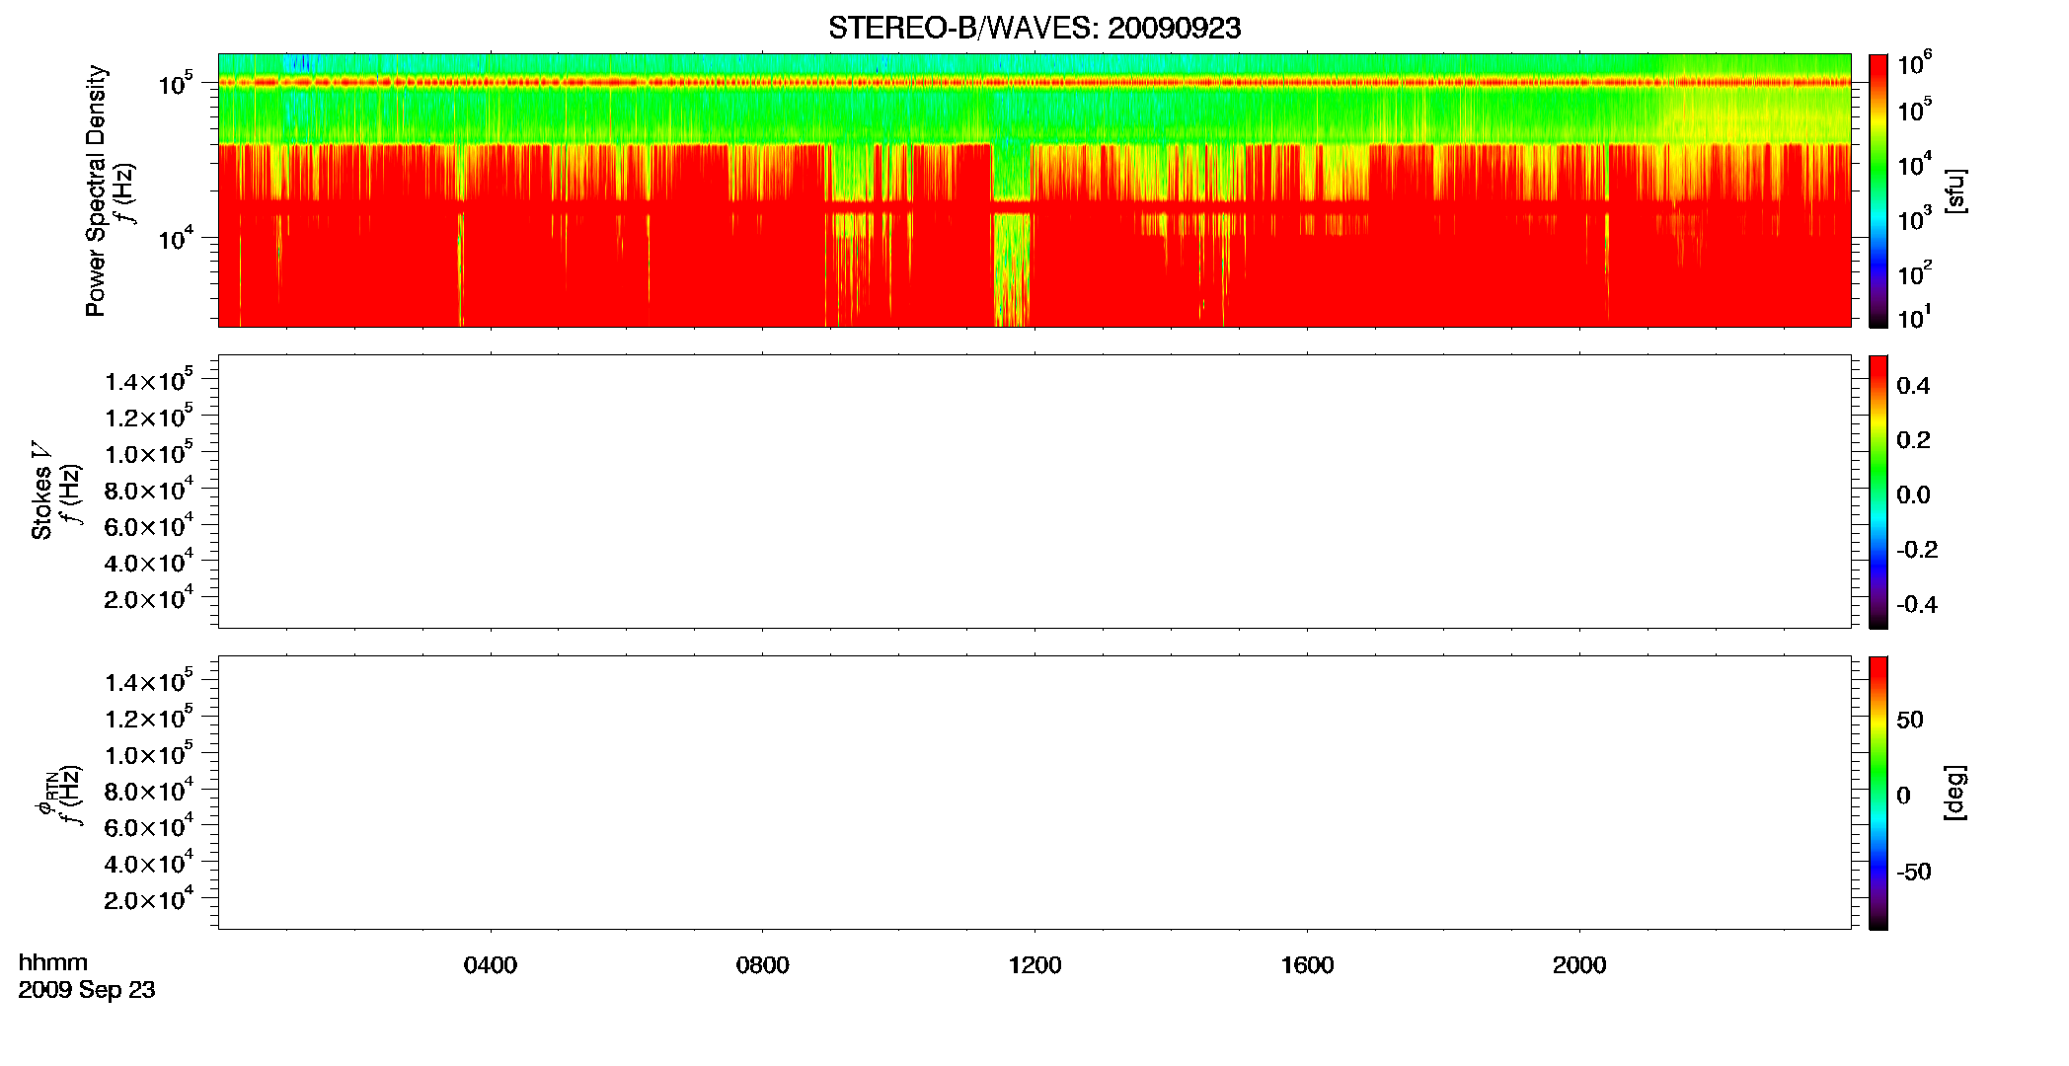This screenshot has height=1066, width=2069.
Task: Click the 0400 time axis label
Action: click(x=491, y=965)
